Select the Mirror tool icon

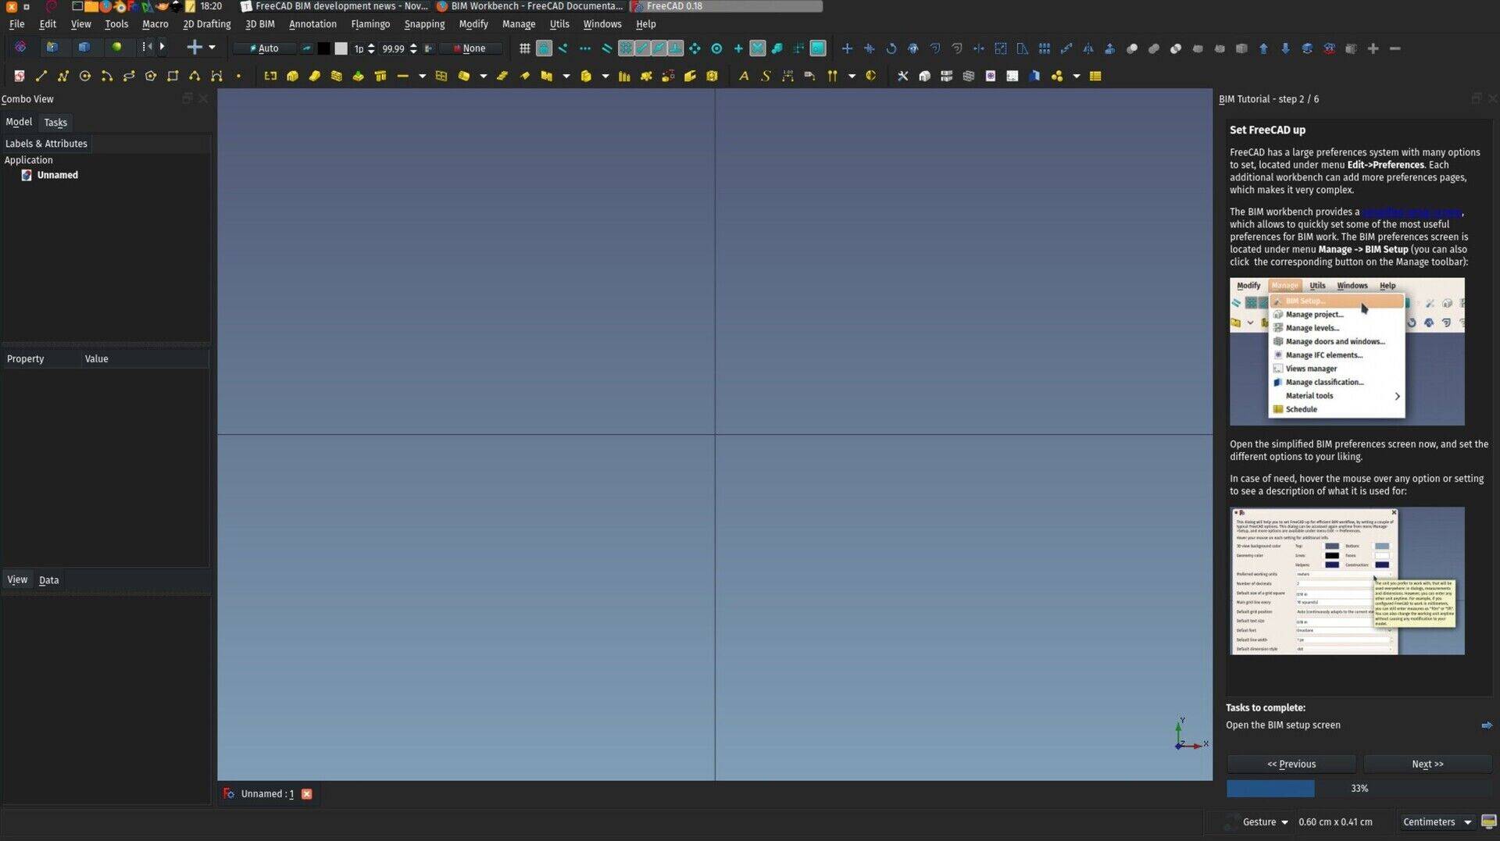coord(1087,48)
